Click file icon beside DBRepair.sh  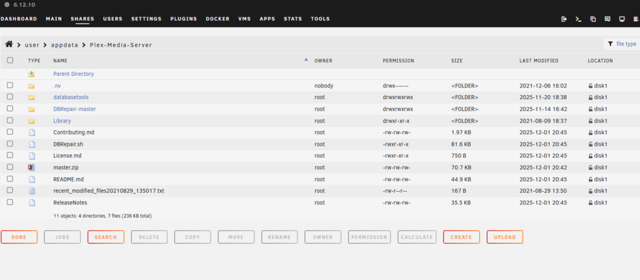(x=32, y=144)
